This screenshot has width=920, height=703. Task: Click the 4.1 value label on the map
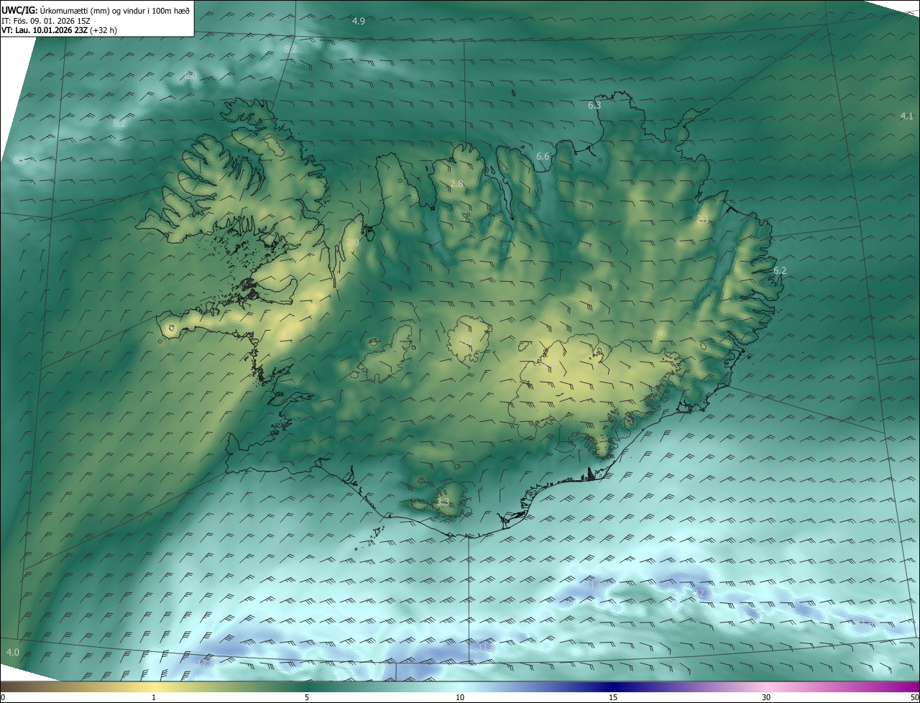[x=906, y=116]
